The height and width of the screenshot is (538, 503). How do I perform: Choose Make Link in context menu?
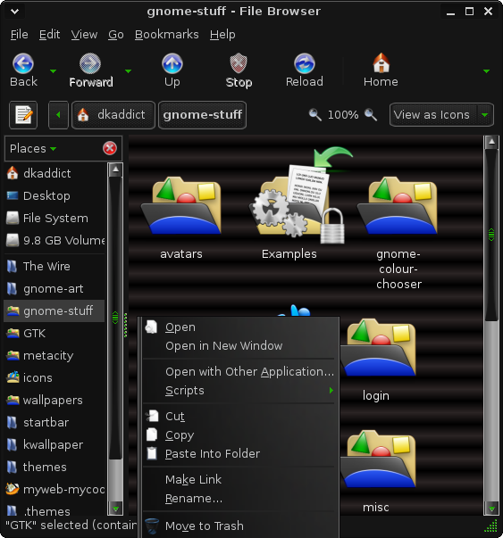tap(239, 480)
